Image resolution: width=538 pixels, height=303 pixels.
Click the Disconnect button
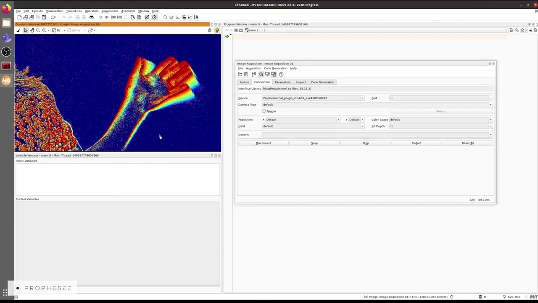(x=264, y=143)
